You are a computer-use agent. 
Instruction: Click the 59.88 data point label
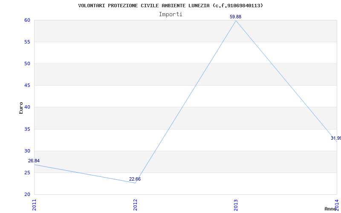236,17
